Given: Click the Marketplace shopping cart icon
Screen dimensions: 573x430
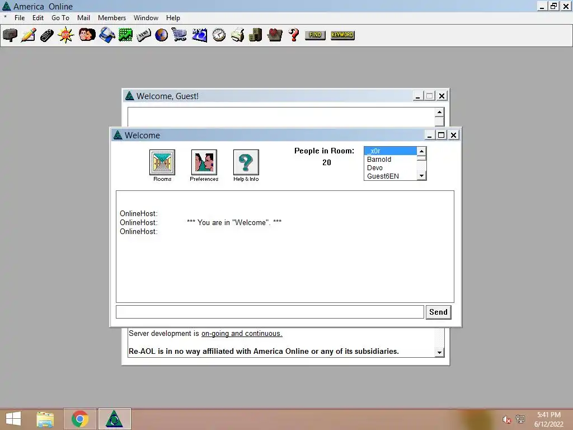Looking at the screenshot, I should 180,35.
